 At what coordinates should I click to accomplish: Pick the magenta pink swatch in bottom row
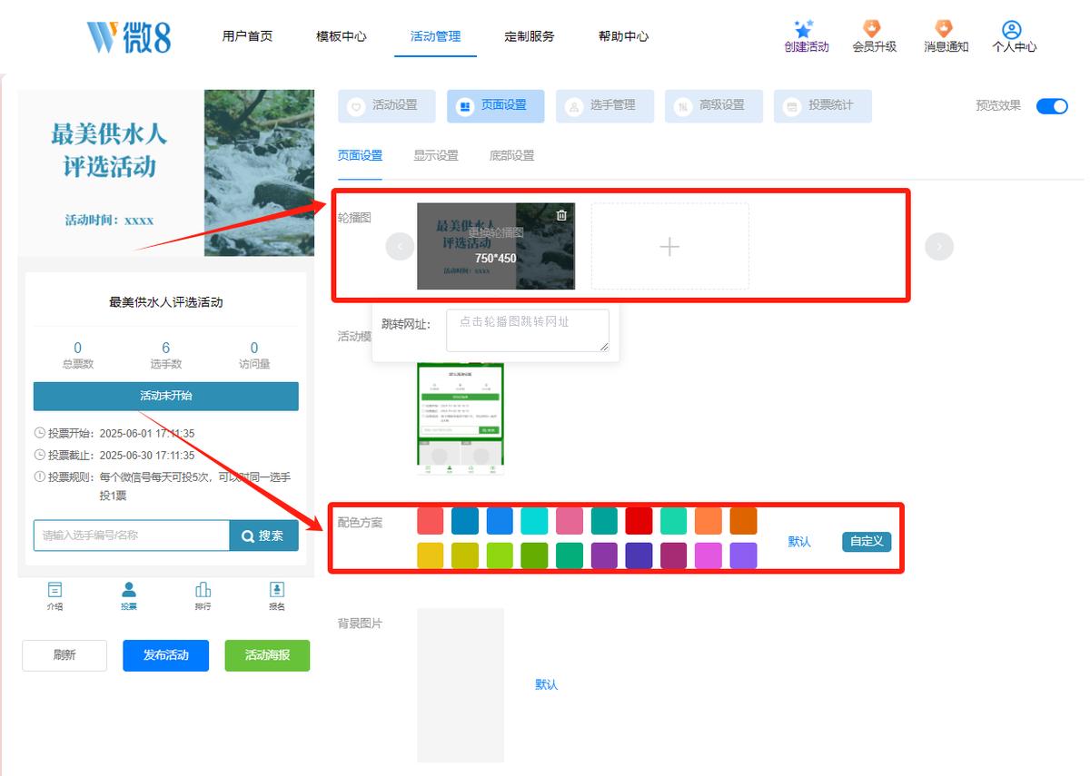coord(708,555)
